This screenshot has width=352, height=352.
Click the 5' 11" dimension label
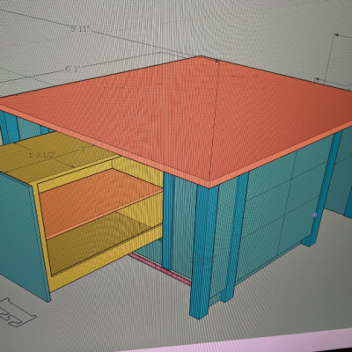[x=79, y=28]
